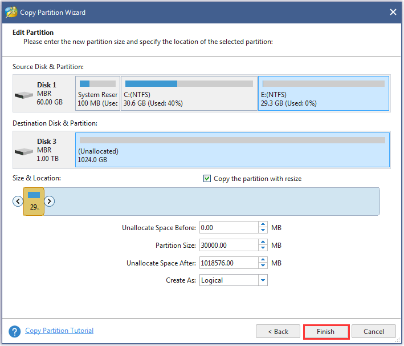The height and width of the screenshot is (346, 404).
Task: Click the 60.00 GB disk size text
Action: (x=50, y=102)
